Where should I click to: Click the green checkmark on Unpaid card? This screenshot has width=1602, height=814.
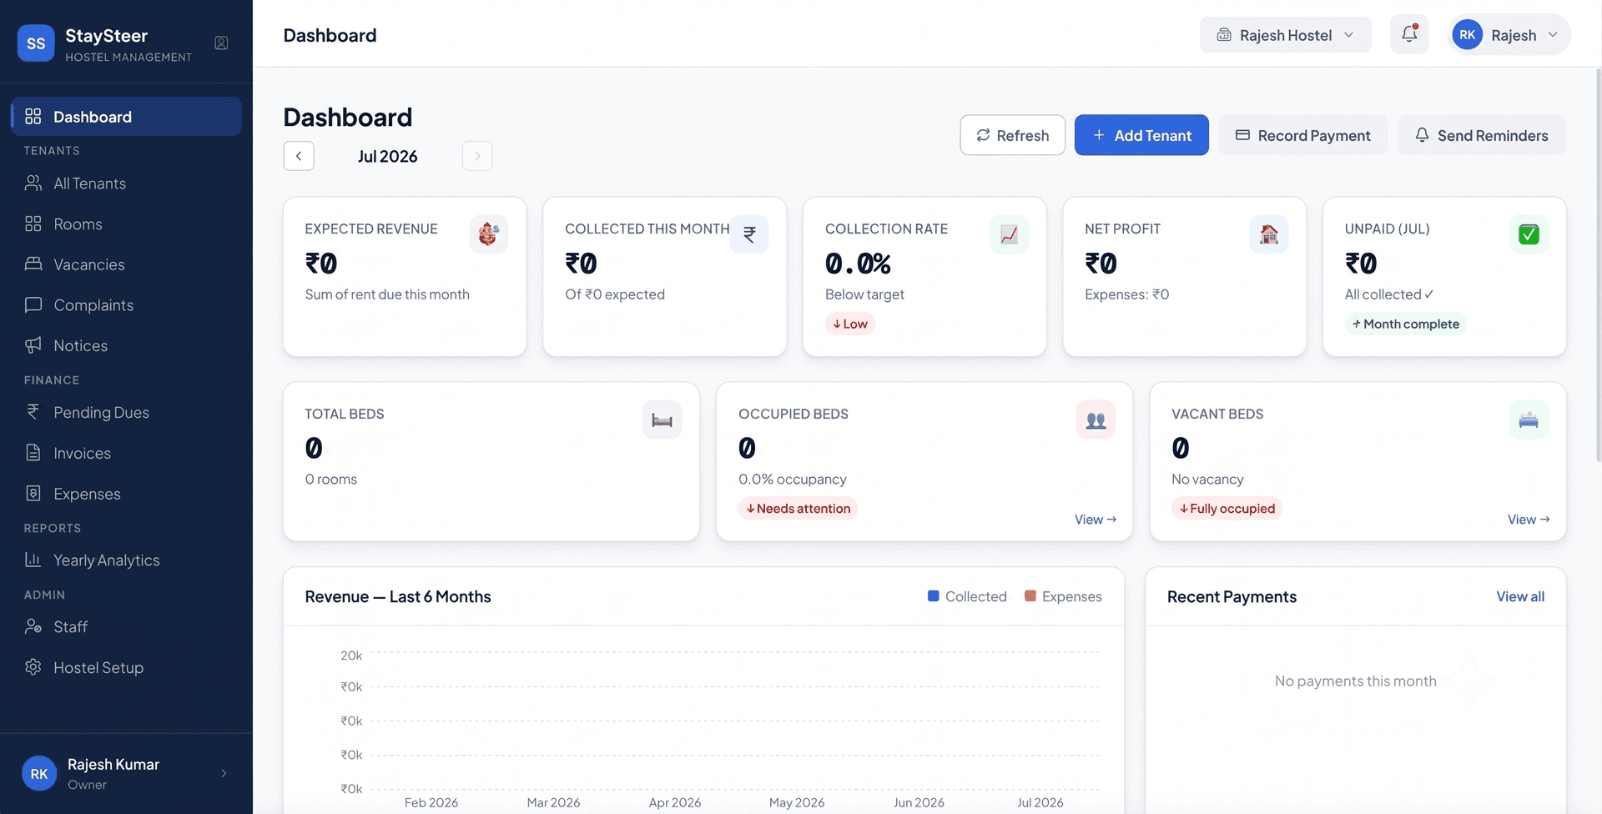pos(1529,234)
